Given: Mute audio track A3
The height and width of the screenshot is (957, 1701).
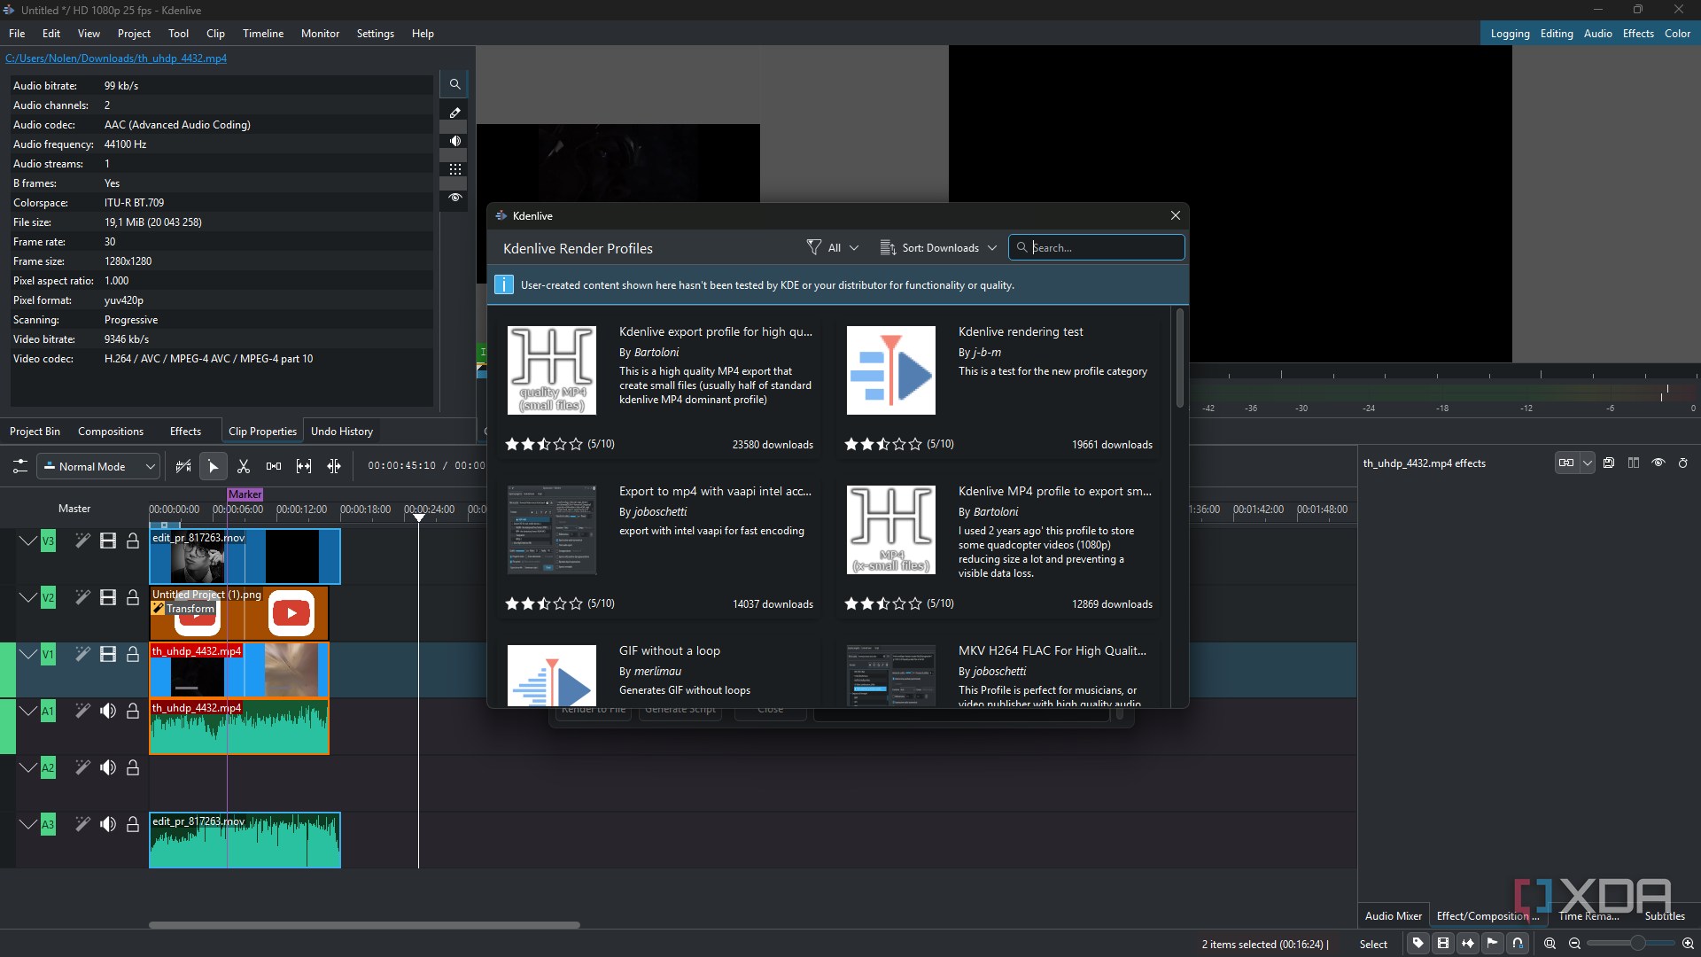Looking at the screenshot, I should click(x=108, y=824).
